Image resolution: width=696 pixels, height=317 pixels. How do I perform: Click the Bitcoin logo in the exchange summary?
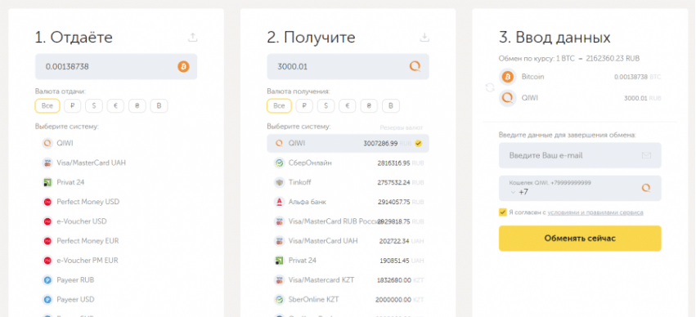(x=507, y=77)
